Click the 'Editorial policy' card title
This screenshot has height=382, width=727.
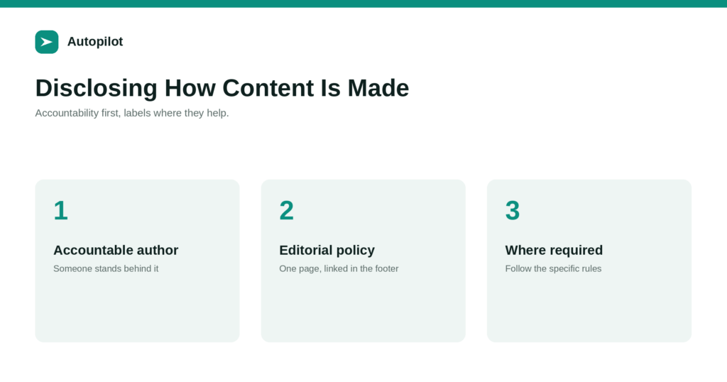pos(327,250)
